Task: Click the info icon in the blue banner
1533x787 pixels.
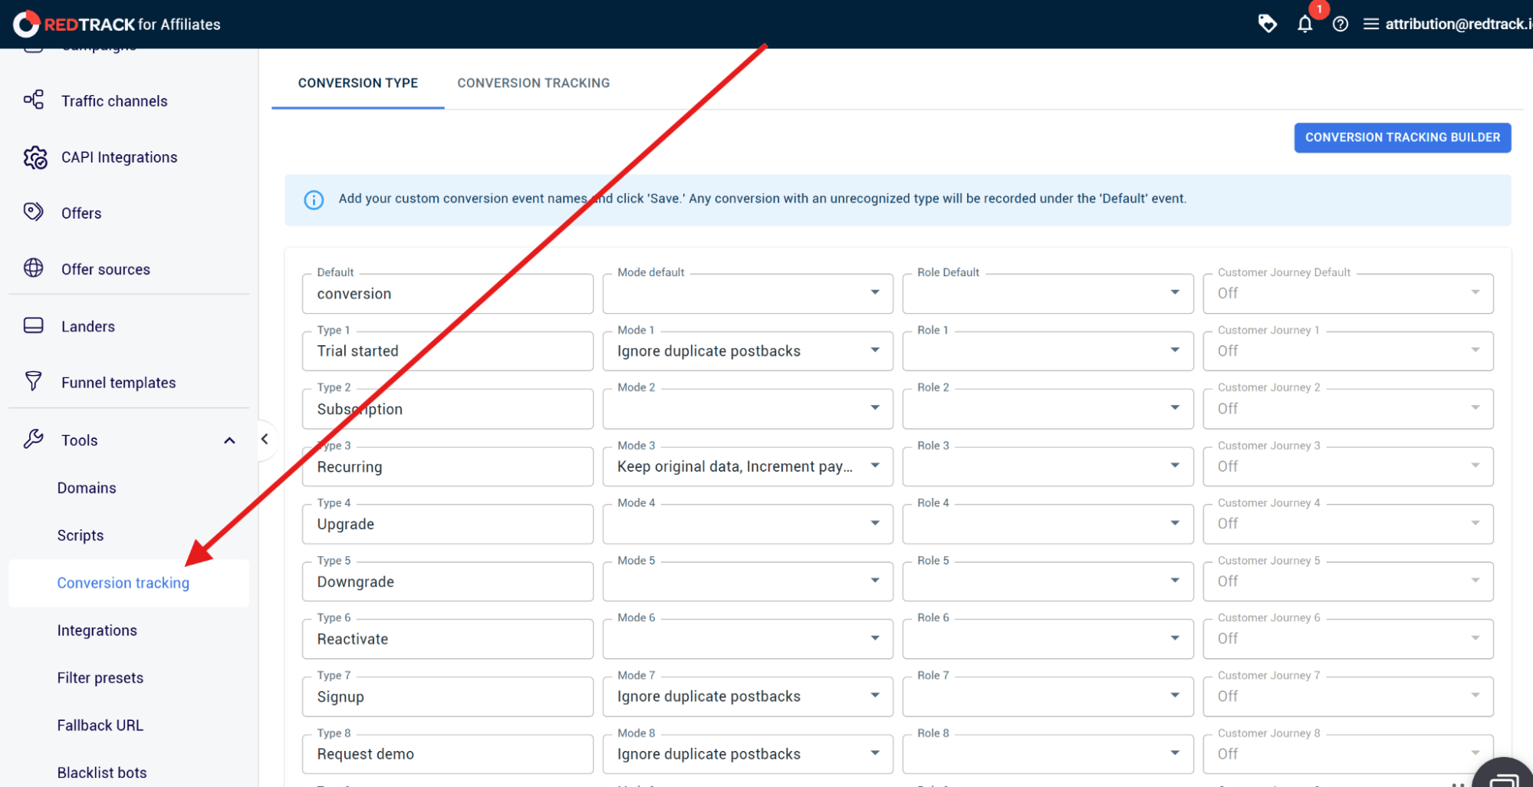Action: click(314, 199)
